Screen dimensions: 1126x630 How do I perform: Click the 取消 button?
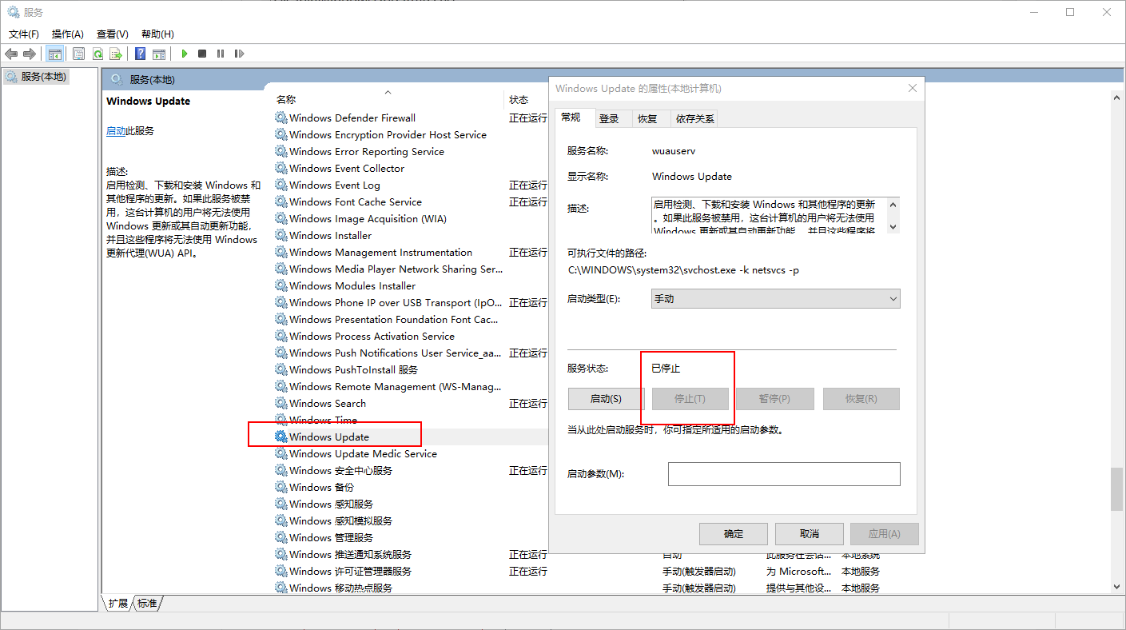coord(810,534)
